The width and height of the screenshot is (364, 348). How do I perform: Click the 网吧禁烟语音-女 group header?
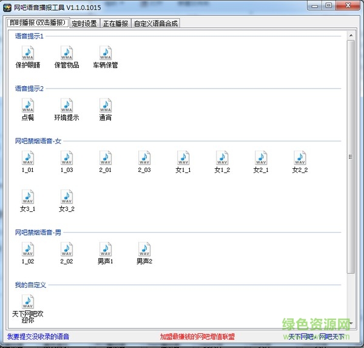click(x=38, y=141)
